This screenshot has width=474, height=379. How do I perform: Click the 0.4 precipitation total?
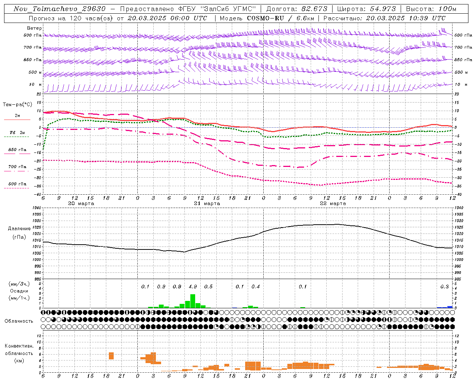pyautogui.click(x=256, y=286)
